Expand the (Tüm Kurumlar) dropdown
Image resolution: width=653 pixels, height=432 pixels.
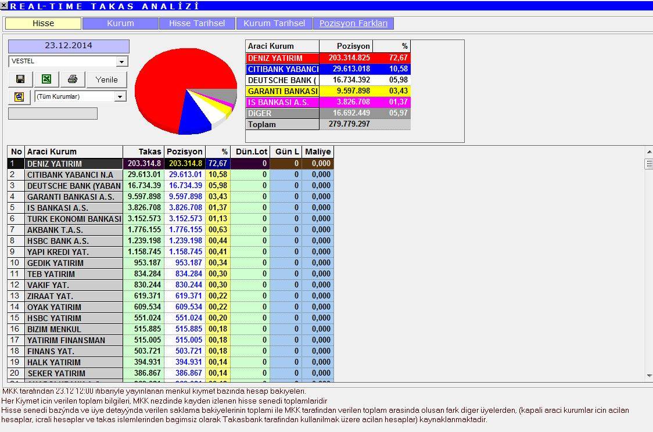(x=120, y=97)
